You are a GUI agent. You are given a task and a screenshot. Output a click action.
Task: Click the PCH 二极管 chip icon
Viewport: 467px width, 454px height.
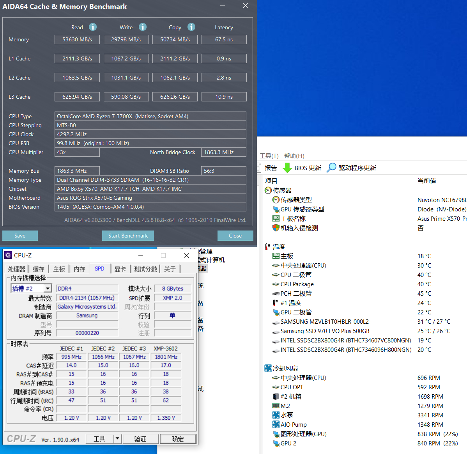click(x=276, y=294)
